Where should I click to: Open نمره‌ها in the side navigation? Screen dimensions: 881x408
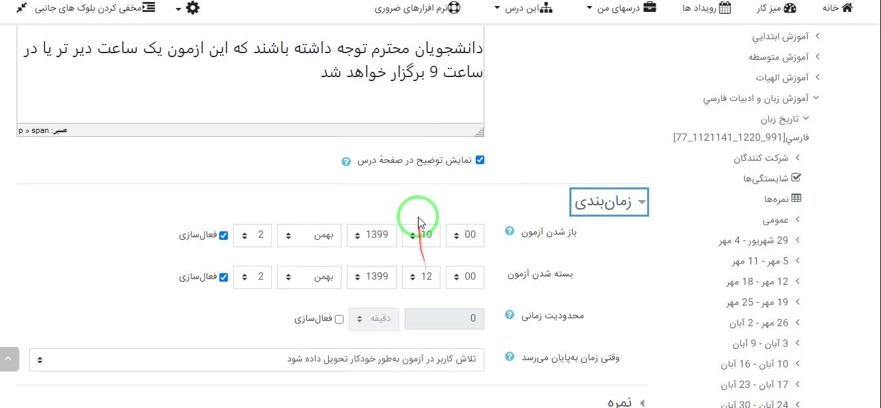(x=783, y=199)
